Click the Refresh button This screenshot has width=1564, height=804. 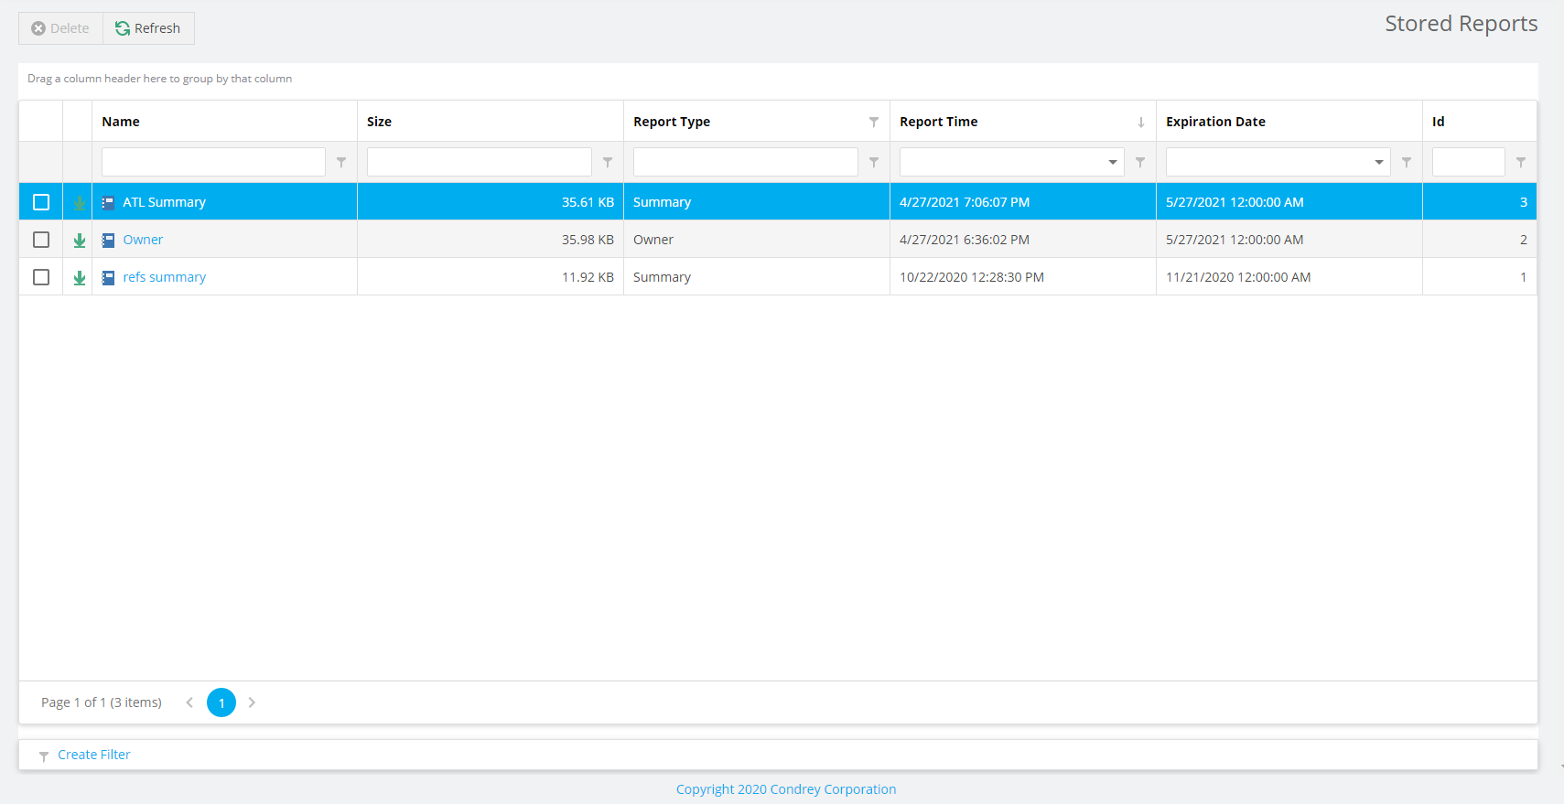(148, 28)
